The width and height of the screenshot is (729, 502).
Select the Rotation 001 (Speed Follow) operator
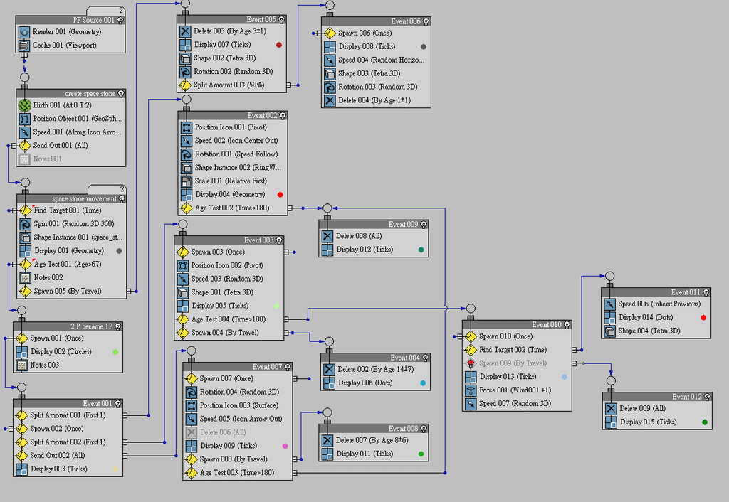tap(233, 154)
